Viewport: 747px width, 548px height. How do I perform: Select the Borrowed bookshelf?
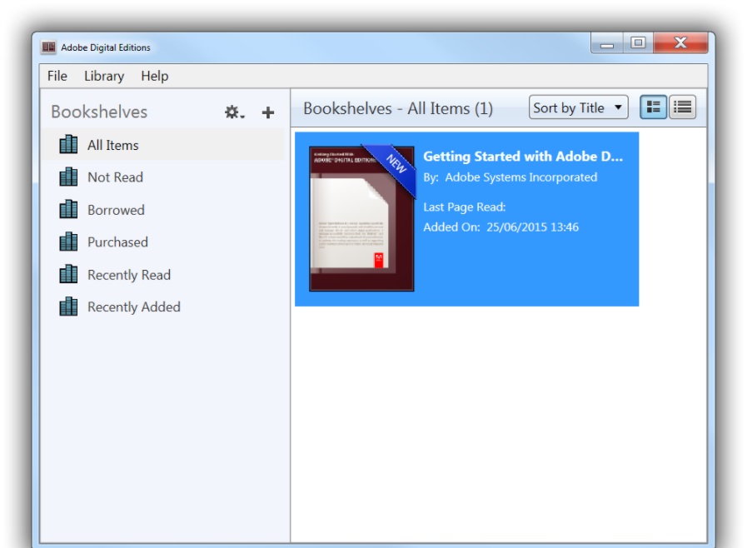click(162, 210)
